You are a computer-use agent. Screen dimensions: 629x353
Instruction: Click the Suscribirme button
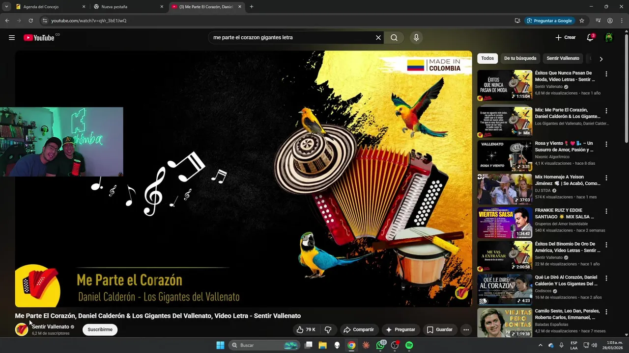(100, 329)
